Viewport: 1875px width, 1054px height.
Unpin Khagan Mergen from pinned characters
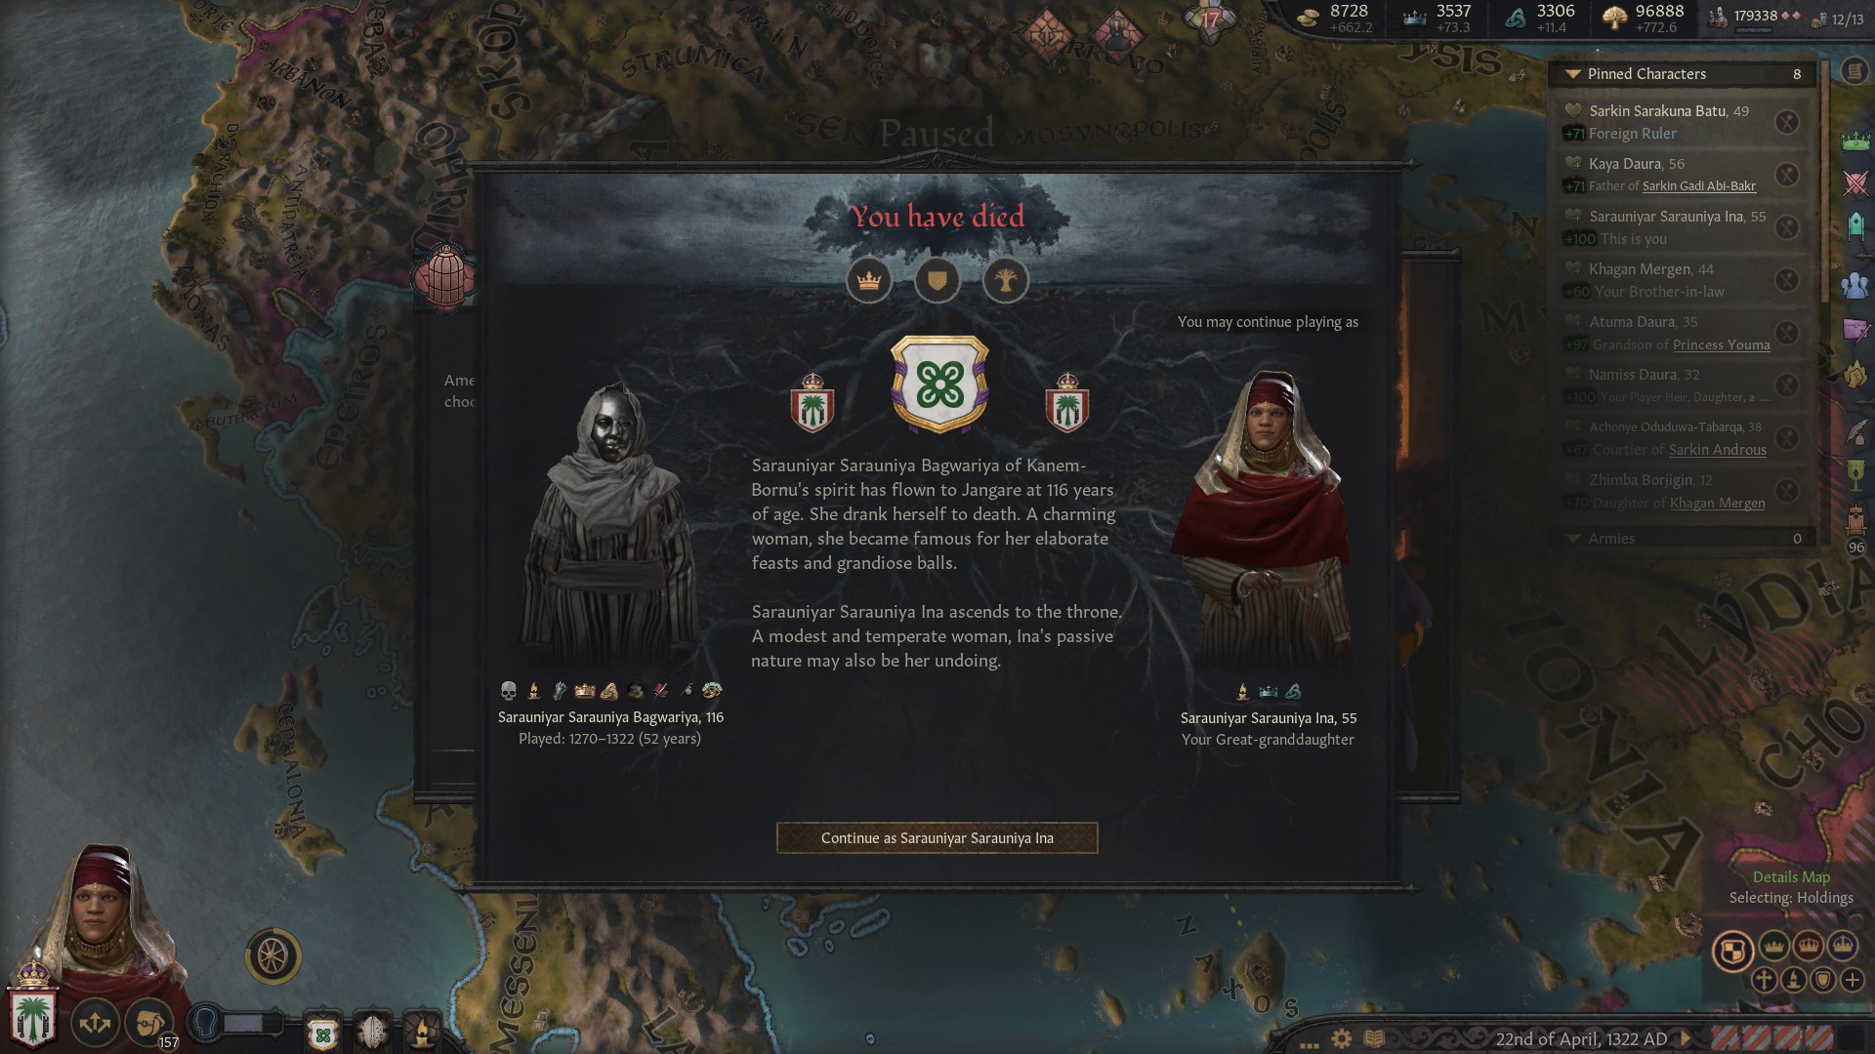tap(1786, 280)
